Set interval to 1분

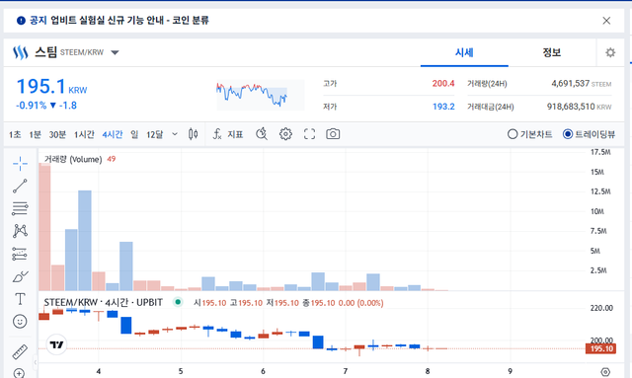[36, 134]
